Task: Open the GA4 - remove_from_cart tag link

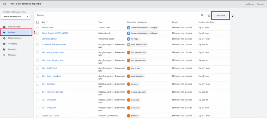Action: (52, 92)
